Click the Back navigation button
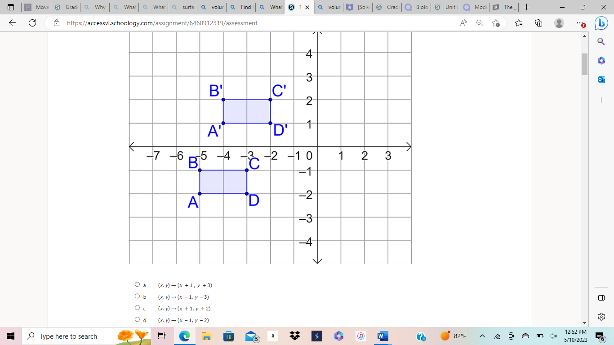Screen dimensions: 614x345 pos(12,23)
